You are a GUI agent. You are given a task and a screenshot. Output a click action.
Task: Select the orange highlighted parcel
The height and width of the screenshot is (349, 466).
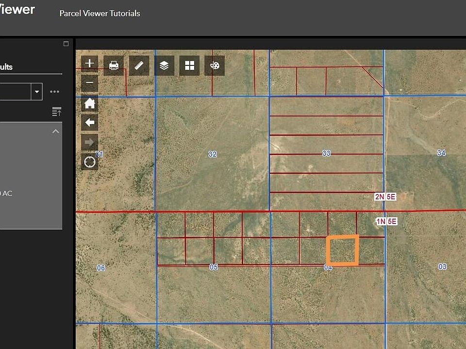(x=342, y=250)
